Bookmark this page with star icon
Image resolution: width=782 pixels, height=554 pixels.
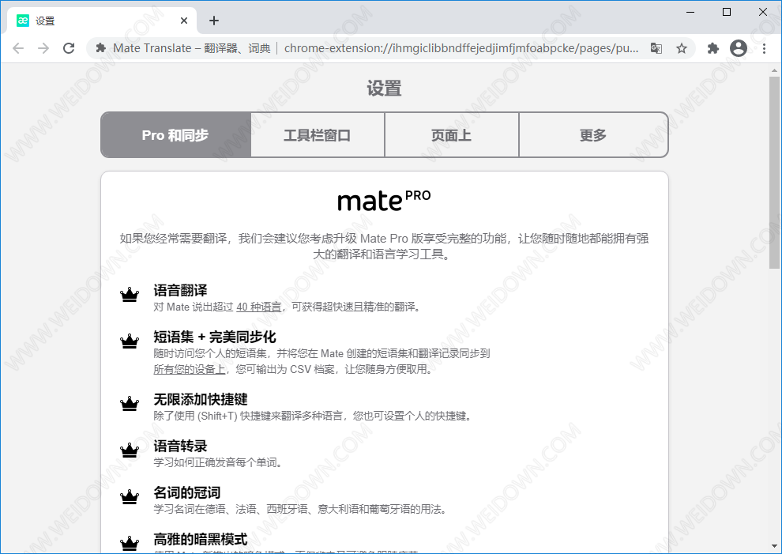(682, 48)
